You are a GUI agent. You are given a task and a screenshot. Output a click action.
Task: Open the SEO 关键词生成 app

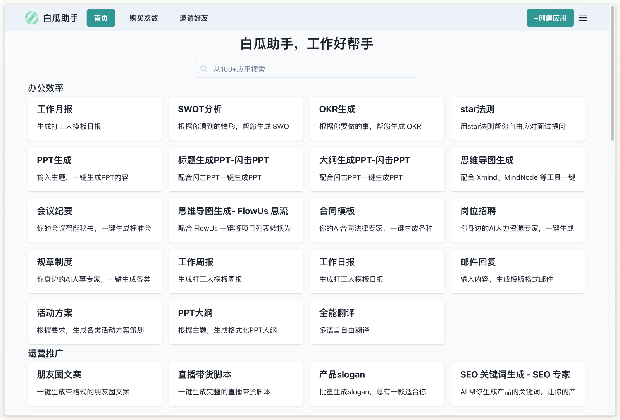[x=518, y=384]
